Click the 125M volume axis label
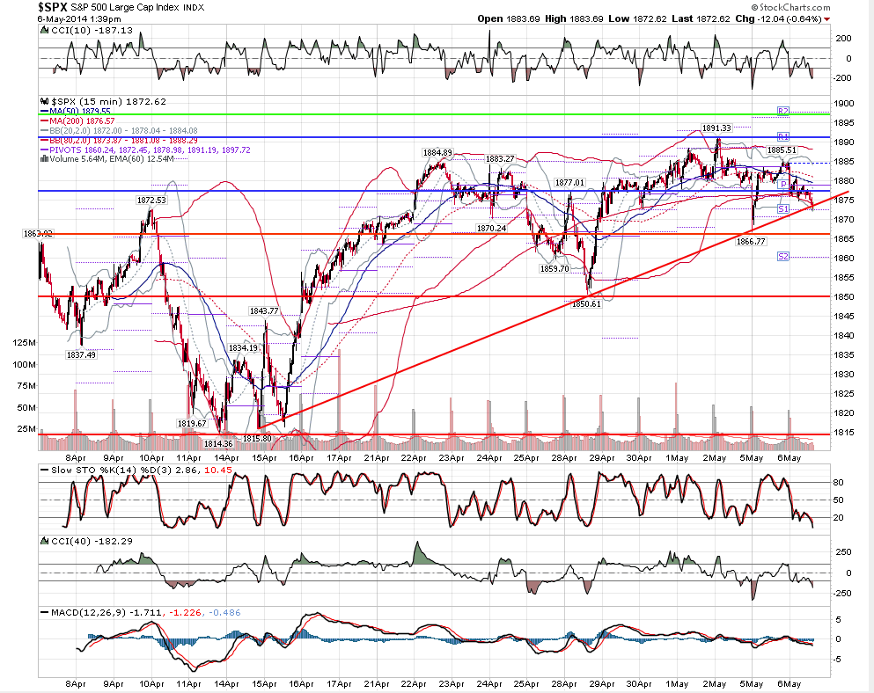The width and height of the screenshot is (874, 693). coord(24,343)
